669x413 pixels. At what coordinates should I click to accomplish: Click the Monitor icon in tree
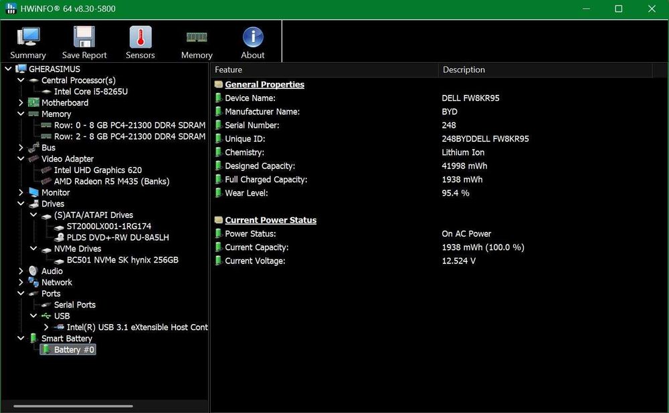pyautogui.click(x=33, y=192)
